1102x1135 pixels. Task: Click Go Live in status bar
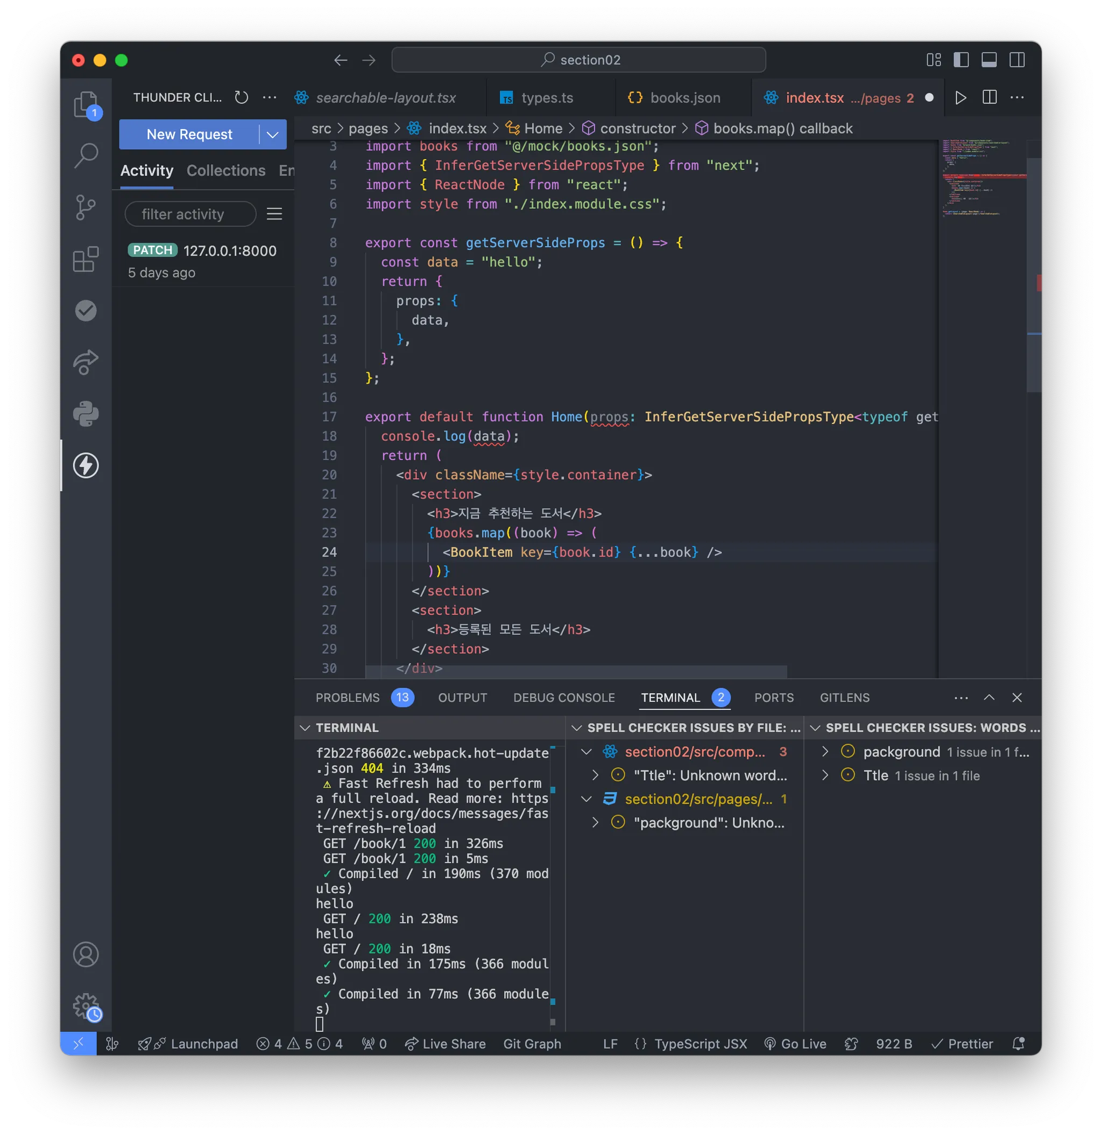point(795,1043)
